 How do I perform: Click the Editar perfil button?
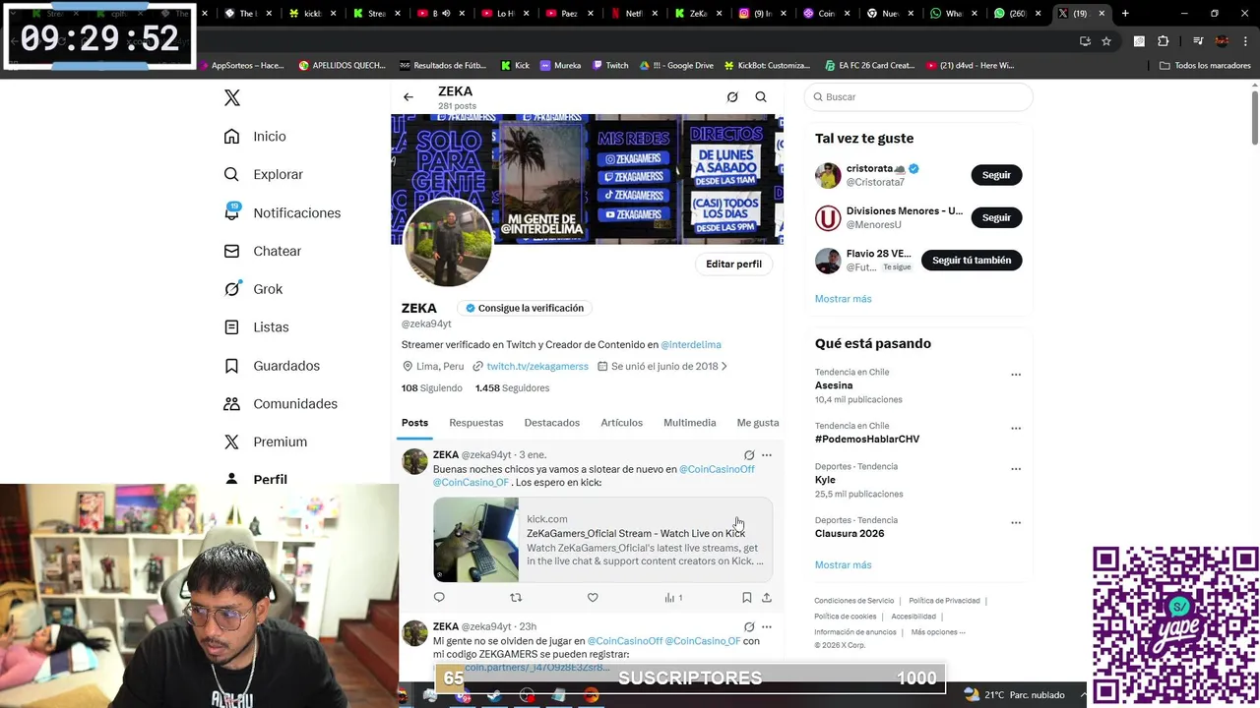[733, 265]
